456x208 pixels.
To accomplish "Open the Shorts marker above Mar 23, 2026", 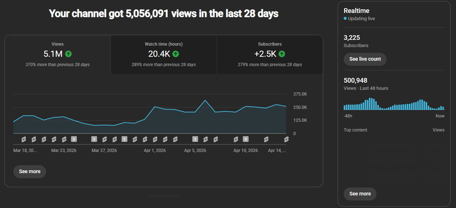I will point(64,139).
